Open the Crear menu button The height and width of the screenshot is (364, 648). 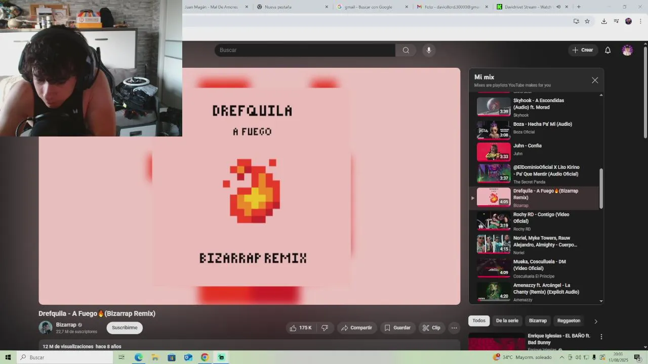coord(583,50)
